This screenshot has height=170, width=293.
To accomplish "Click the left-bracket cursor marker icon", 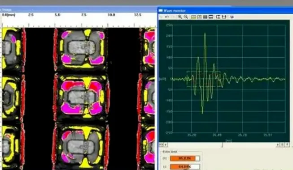I will [218, 17].
